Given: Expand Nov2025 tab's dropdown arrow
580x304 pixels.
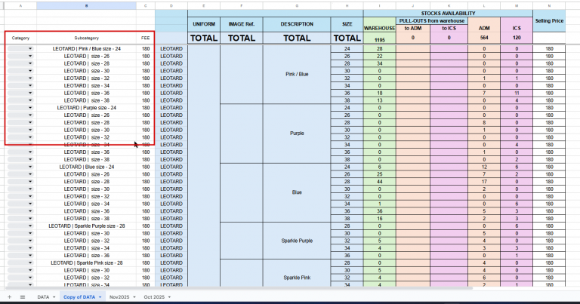Looking at the screenshot, I should (x=134, y=297).
